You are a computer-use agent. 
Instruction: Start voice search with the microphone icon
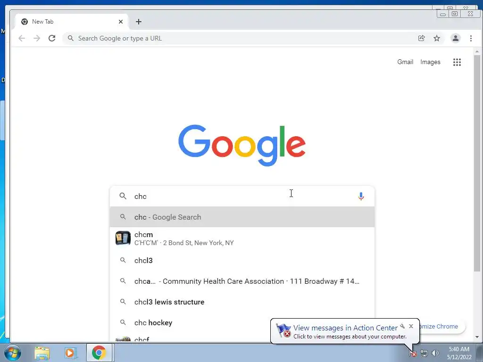coord(361,196)
